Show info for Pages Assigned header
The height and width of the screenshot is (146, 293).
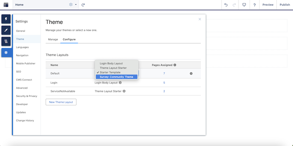[175, 65]
